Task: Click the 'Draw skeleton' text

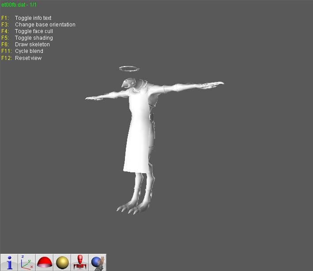Action: 32,44
